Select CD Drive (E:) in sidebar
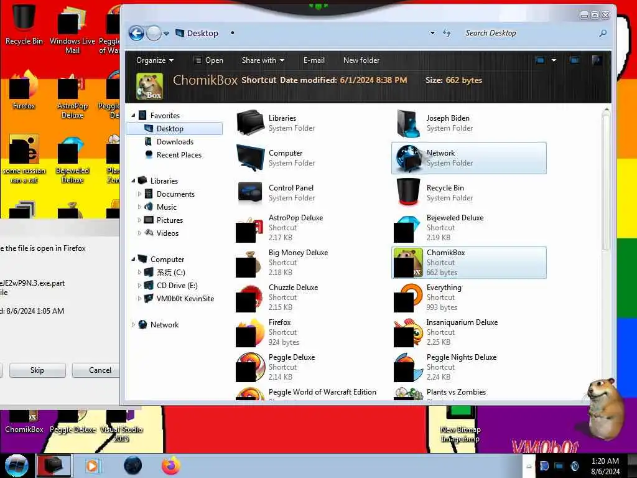This screenshot has width=637, height=478. click(x=177, y=285)
